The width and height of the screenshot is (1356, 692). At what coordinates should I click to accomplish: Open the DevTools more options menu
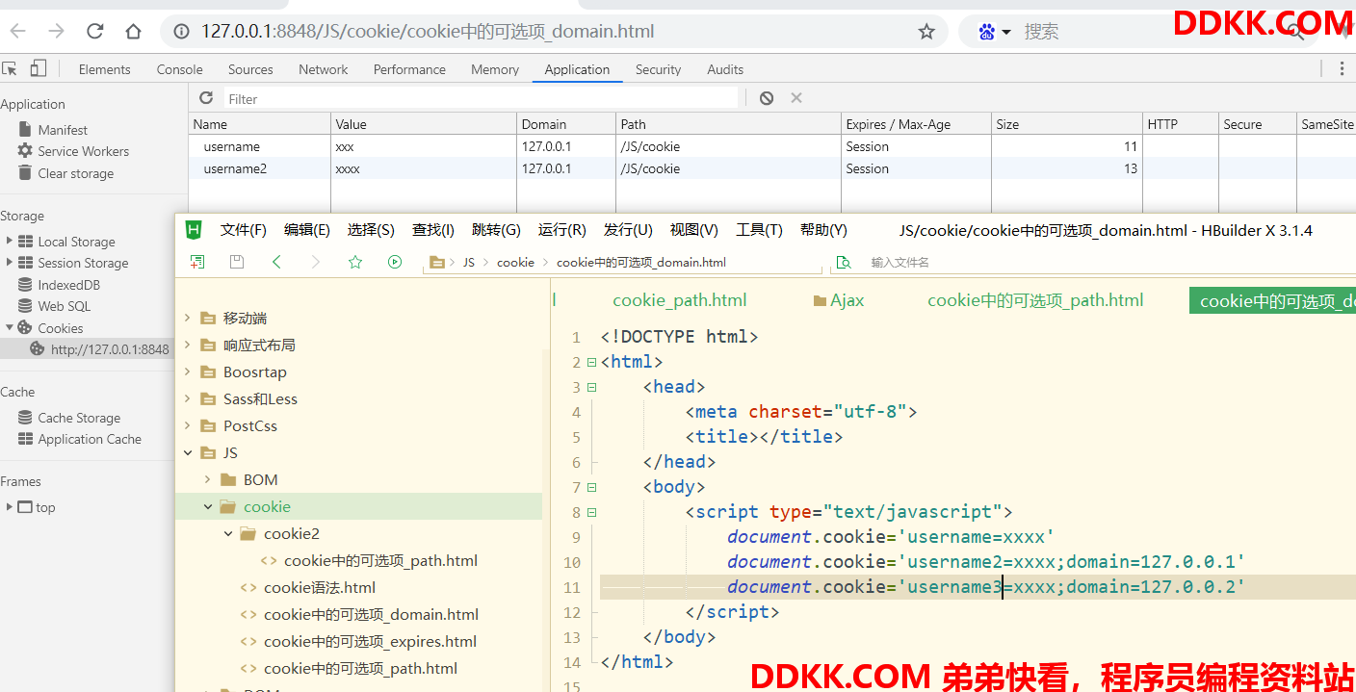tap(1342, 68)
